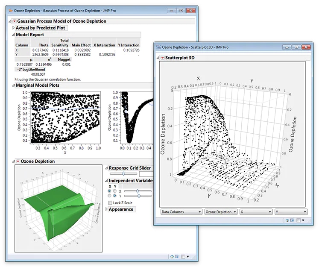The height and width of the screenshot is (267, 319).
Task: Maximize the Scatterplot 3D window
Action: coord(296,47)
